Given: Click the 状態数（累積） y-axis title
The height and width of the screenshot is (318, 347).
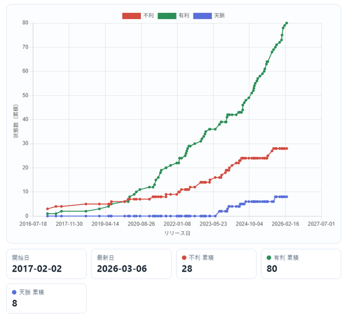Looking at the screenshot, I should (x=16, y=119).
